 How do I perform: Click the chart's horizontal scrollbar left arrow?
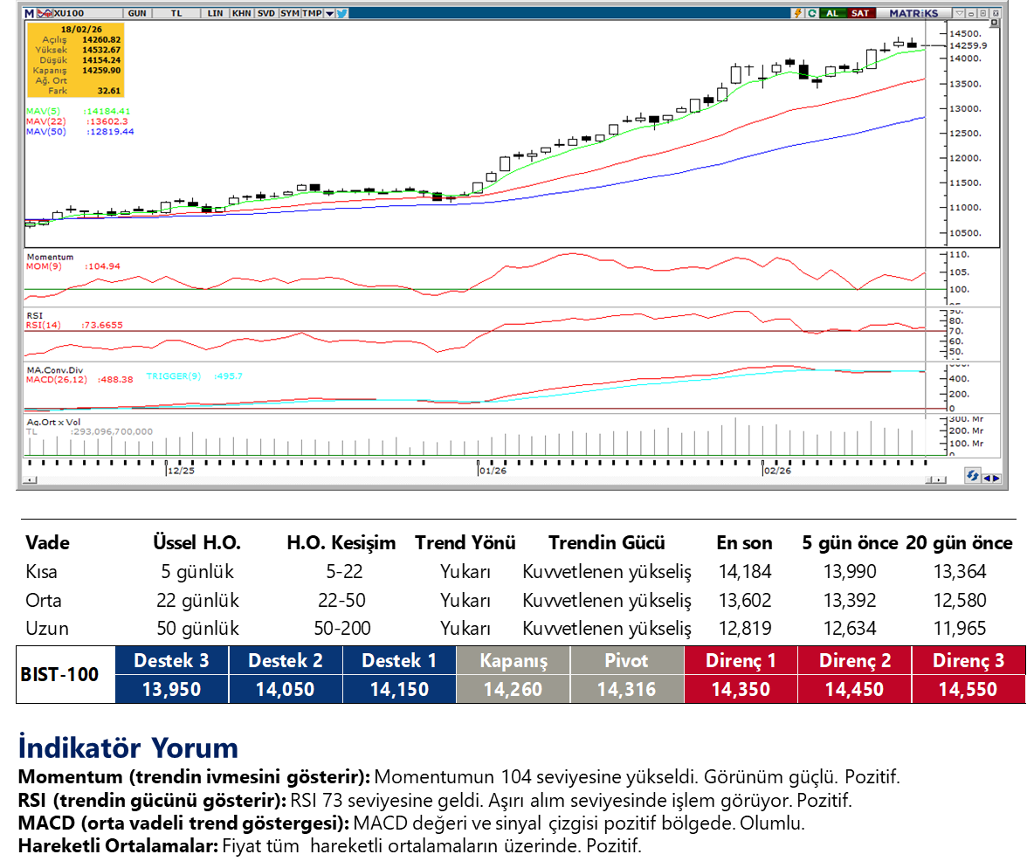[31, 479]
